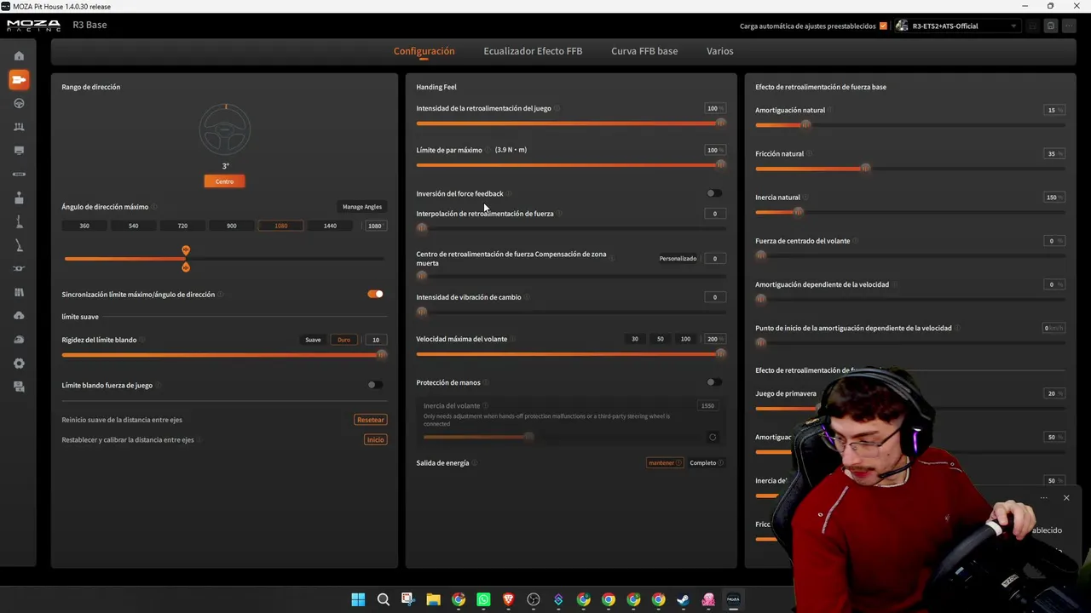Open the R3-ETS2+ATS-Official preset dropdown
The height and width of the screenshot is (613, 1091).
tap(956, 26)
